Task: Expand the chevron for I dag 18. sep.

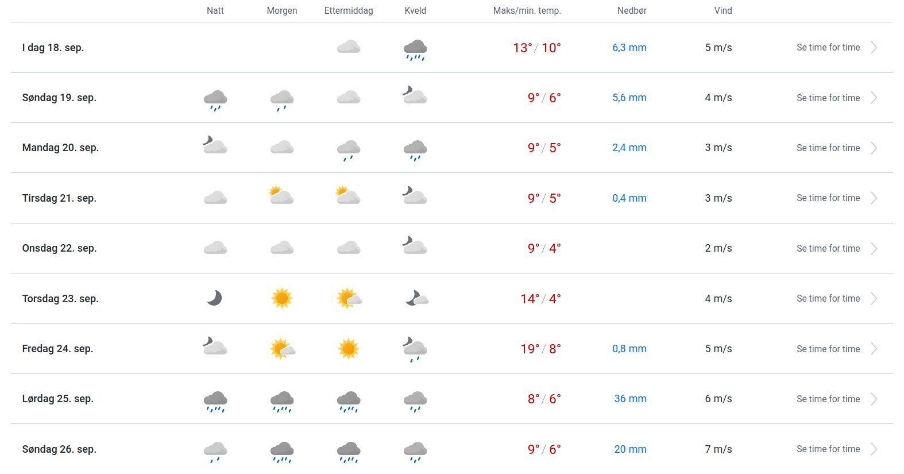Action: point(874,48)
